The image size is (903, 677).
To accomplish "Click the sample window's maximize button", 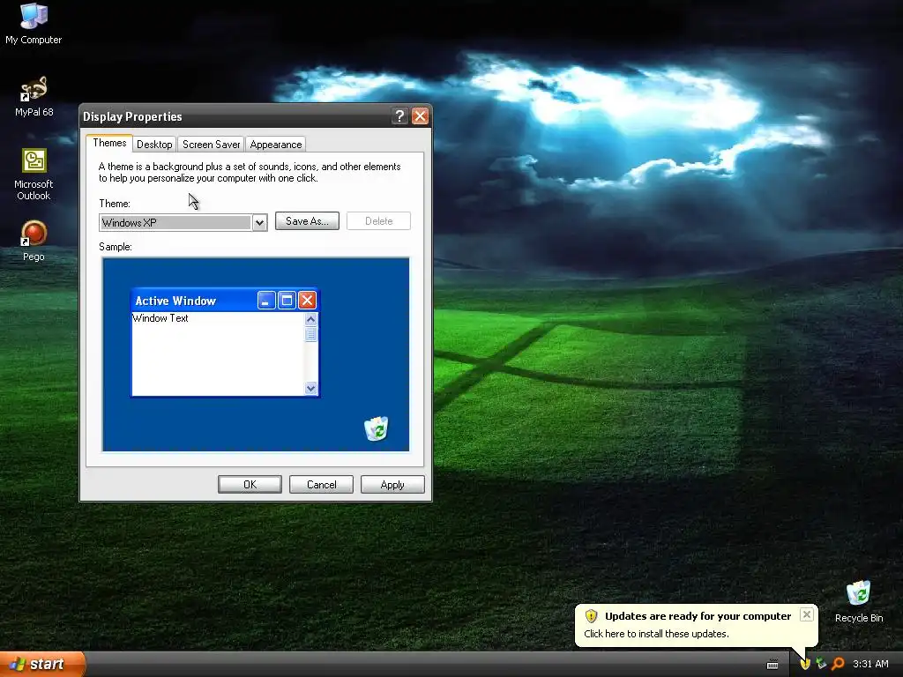I will point(287,300).
